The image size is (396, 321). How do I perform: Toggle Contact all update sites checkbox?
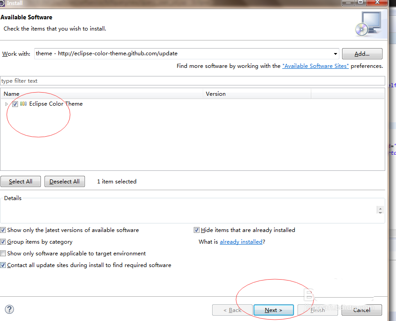click(3, 265)
